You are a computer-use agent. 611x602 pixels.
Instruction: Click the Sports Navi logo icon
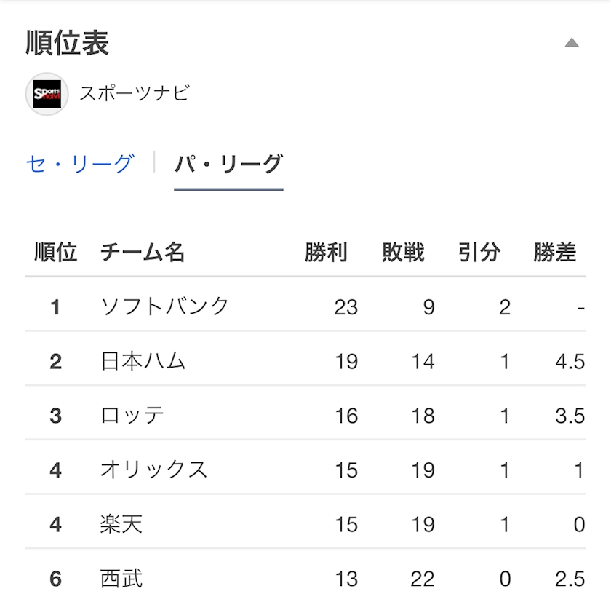[47, 94]
